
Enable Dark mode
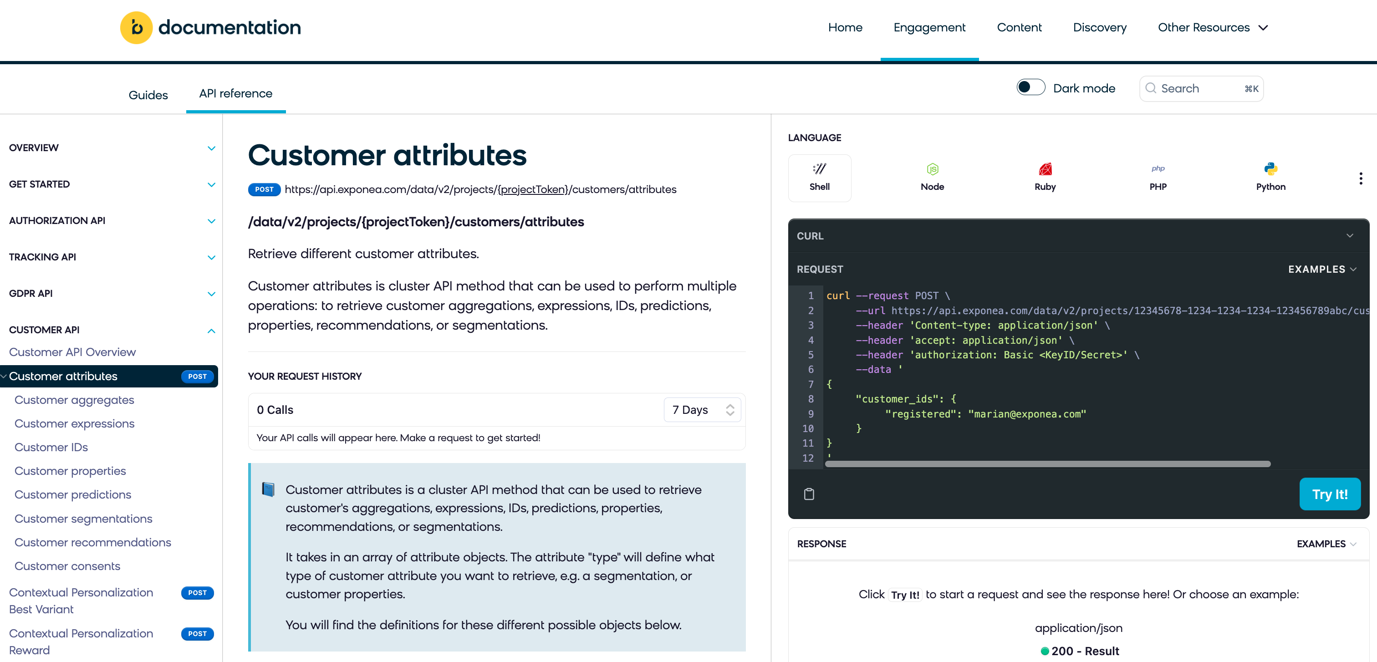pyautogui.click(x=1030, y=87)
